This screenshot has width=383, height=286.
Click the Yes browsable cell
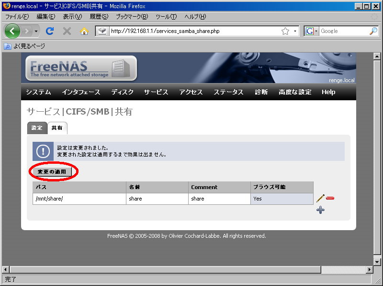pyautogui.click(x=282, y=199)
